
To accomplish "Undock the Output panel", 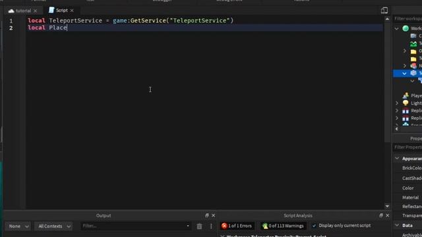I will (x=206, y=215).
